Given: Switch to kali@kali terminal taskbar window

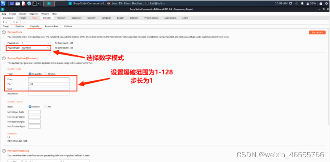Looking at the screenshot, I should (156, 3).
